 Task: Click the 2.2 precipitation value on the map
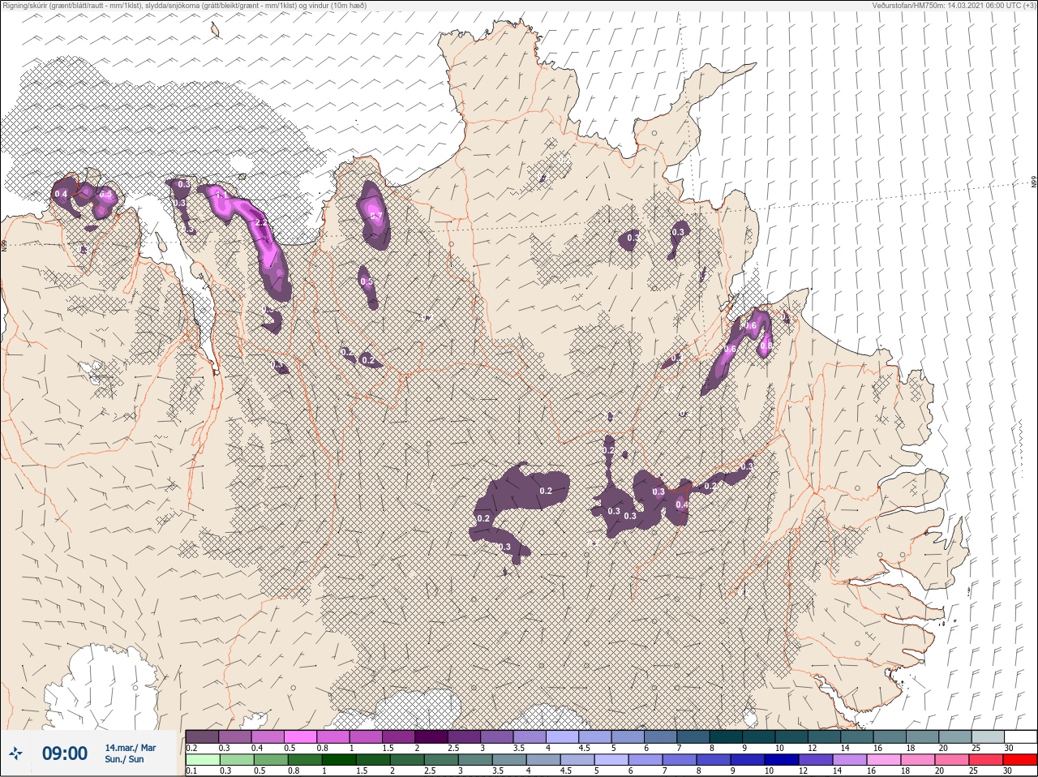pyautogui.click(x=261, y=222)
